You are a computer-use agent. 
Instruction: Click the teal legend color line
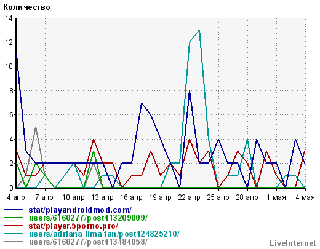pyautogui.click(x=14, y=234)
